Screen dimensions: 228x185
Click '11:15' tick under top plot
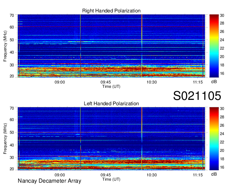point(198,82)
